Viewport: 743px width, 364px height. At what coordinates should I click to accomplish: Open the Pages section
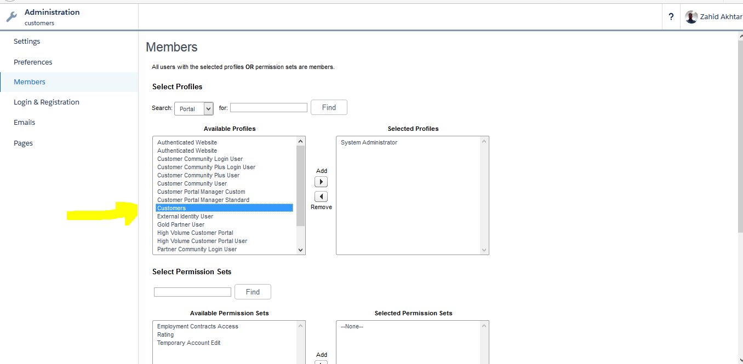click(23, 143)
